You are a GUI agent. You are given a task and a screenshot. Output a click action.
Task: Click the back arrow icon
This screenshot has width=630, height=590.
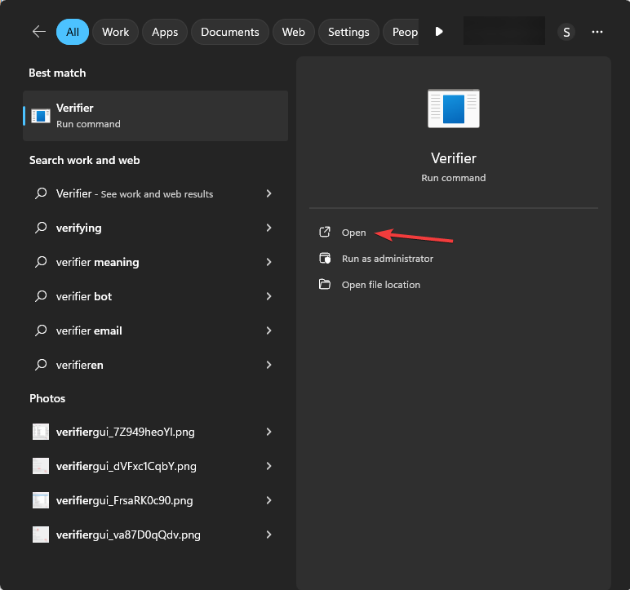38,32
